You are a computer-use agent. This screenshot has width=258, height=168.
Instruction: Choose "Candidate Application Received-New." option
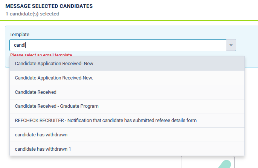point(127,78)
